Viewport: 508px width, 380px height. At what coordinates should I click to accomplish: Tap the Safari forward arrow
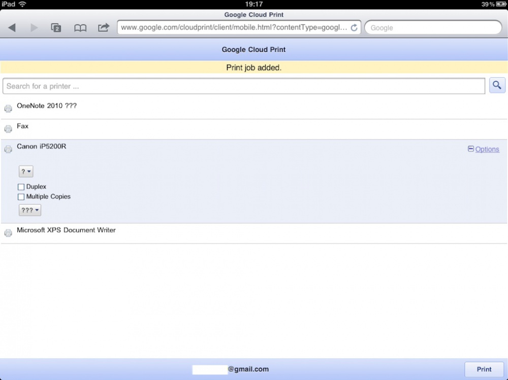(x=34, y=27)
